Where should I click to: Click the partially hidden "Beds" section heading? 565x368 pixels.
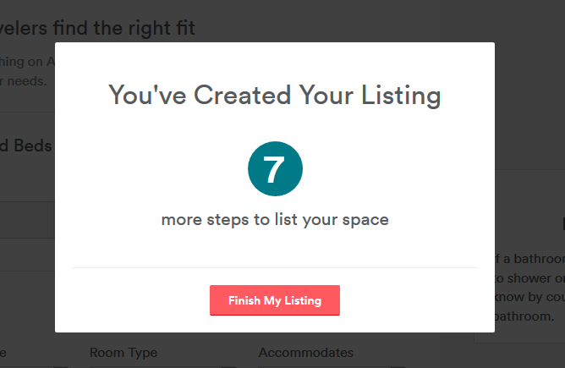coord(25,146)
